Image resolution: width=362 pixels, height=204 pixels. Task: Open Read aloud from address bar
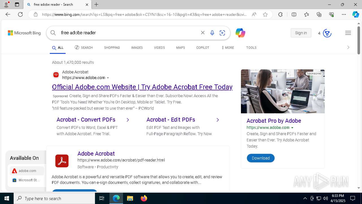coord(254,14)
